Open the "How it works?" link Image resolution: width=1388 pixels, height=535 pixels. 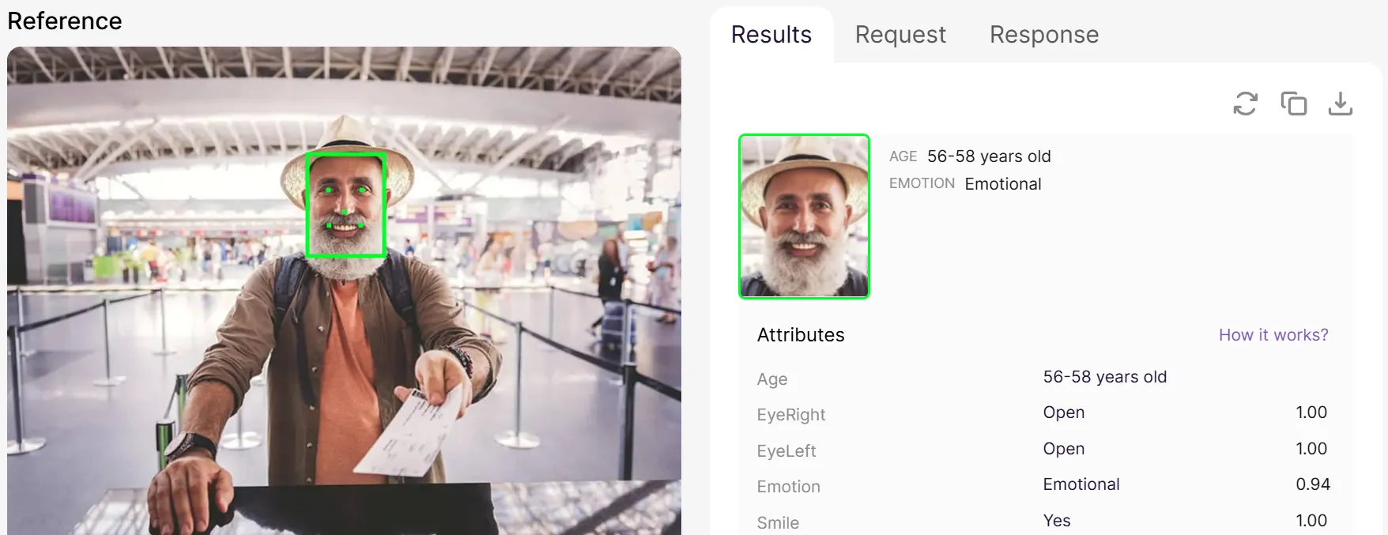click(x=1273, y=335)
